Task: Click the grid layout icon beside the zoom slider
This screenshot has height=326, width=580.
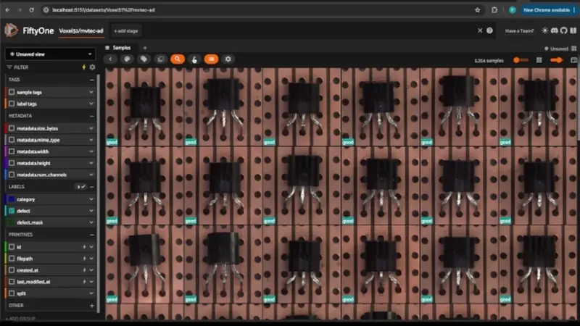Action: point(539,60)
